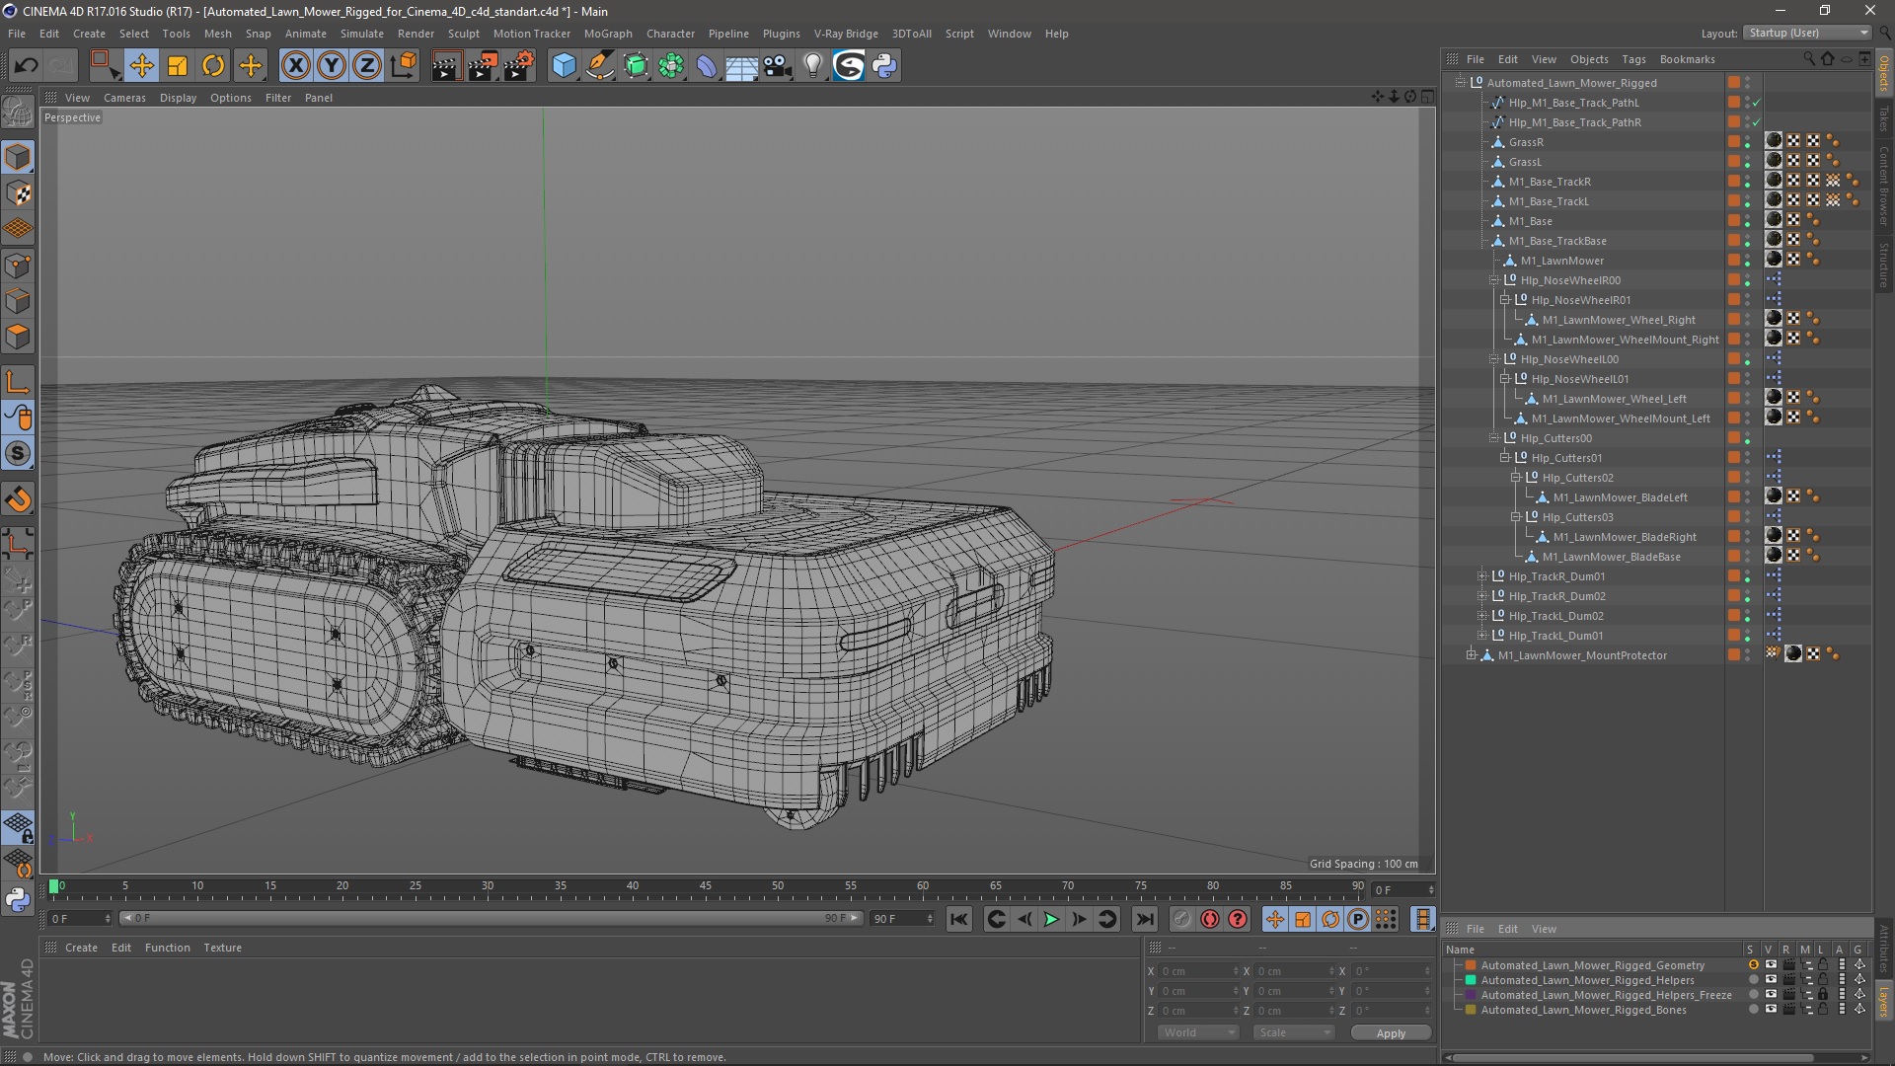The height and width of the screenshot is (1066, 1895).
Task: Go to end of timeline
Action: click(1144, 919)
